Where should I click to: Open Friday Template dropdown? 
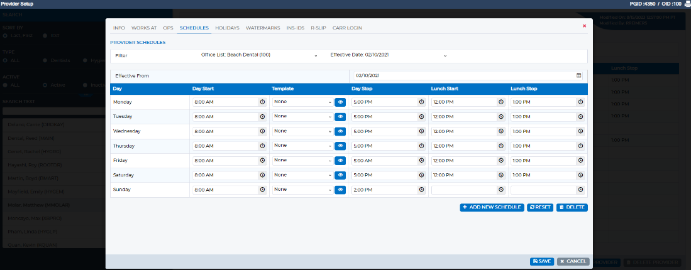click(x=303, y=160)
